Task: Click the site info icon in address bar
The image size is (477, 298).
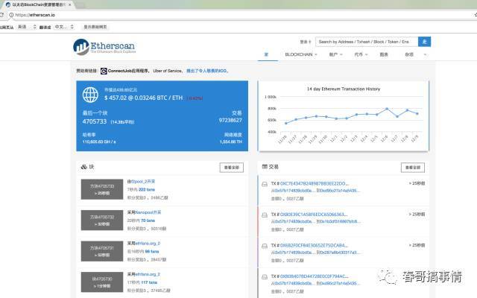Action: pyautogui.click(x=11, y=15)
